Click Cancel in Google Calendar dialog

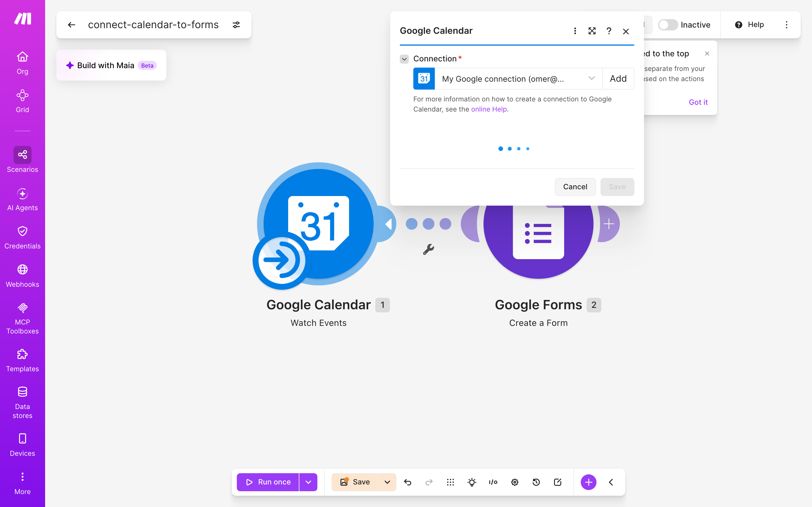[x=575, y=187]
